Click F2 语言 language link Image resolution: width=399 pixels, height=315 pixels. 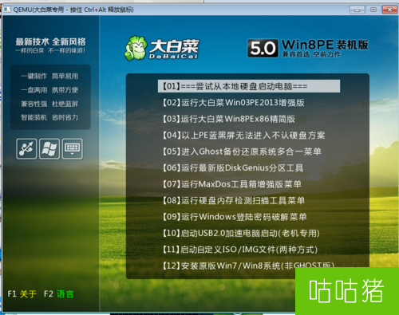point(59,293)
